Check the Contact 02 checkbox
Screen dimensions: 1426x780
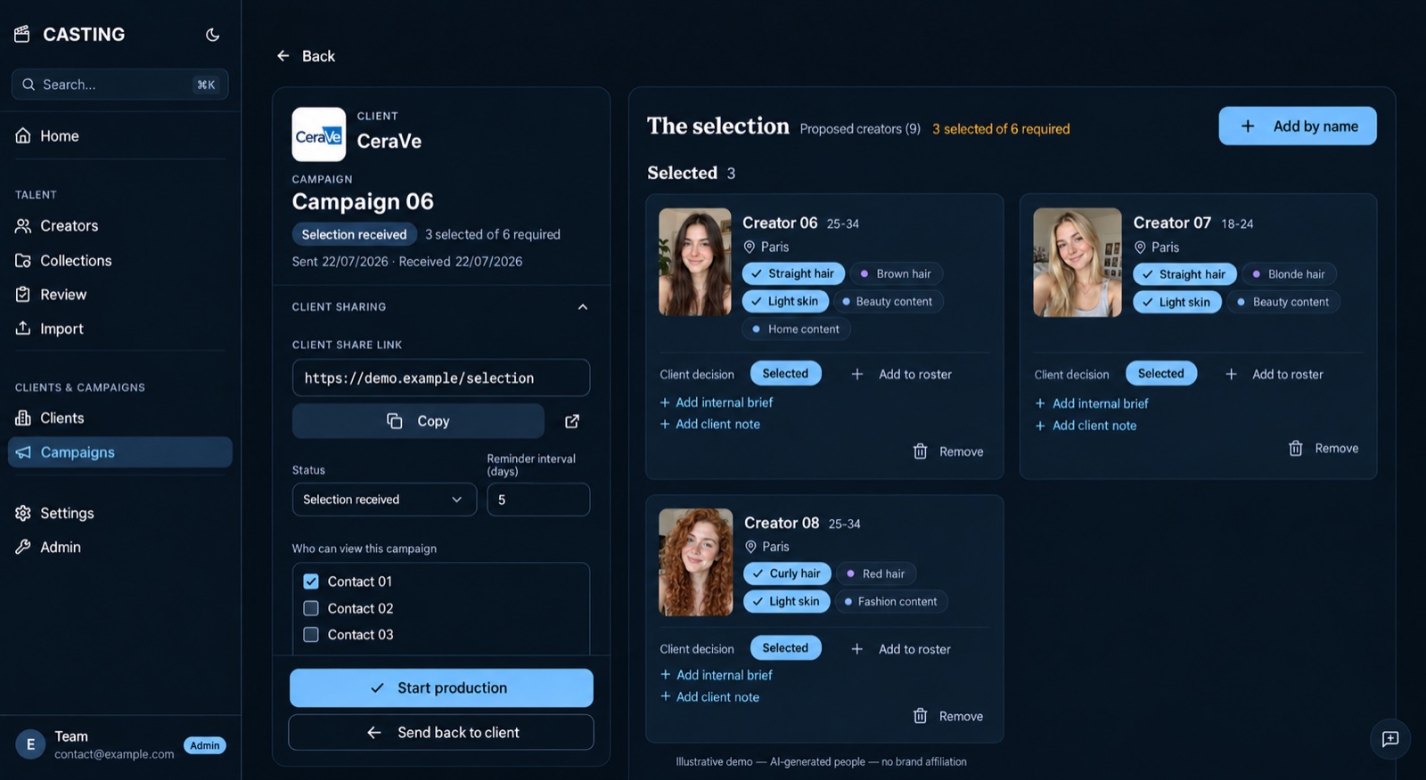pos(311,608)
